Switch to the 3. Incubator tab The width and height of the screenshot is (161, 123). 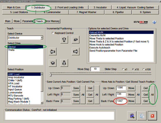[100, 7]
